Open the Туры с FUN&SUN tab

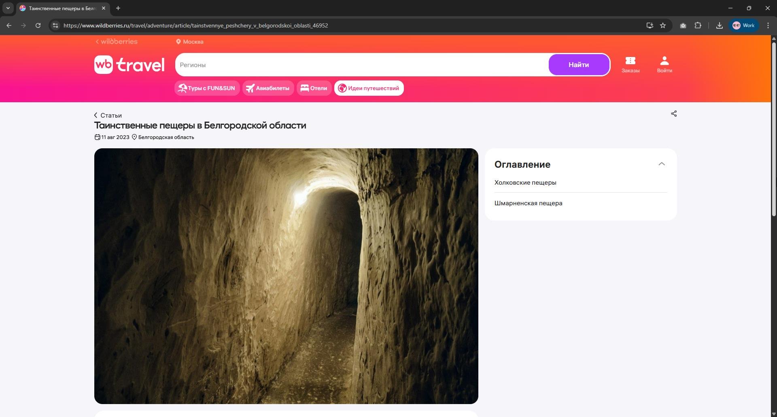coord(207,88)
